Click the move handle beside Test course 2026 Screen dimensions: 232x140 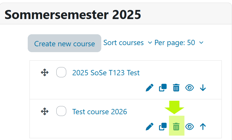44,111
